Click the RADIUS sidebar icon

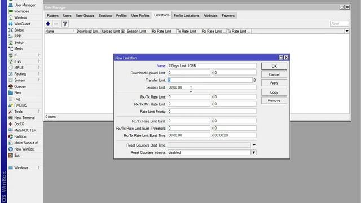11,105
